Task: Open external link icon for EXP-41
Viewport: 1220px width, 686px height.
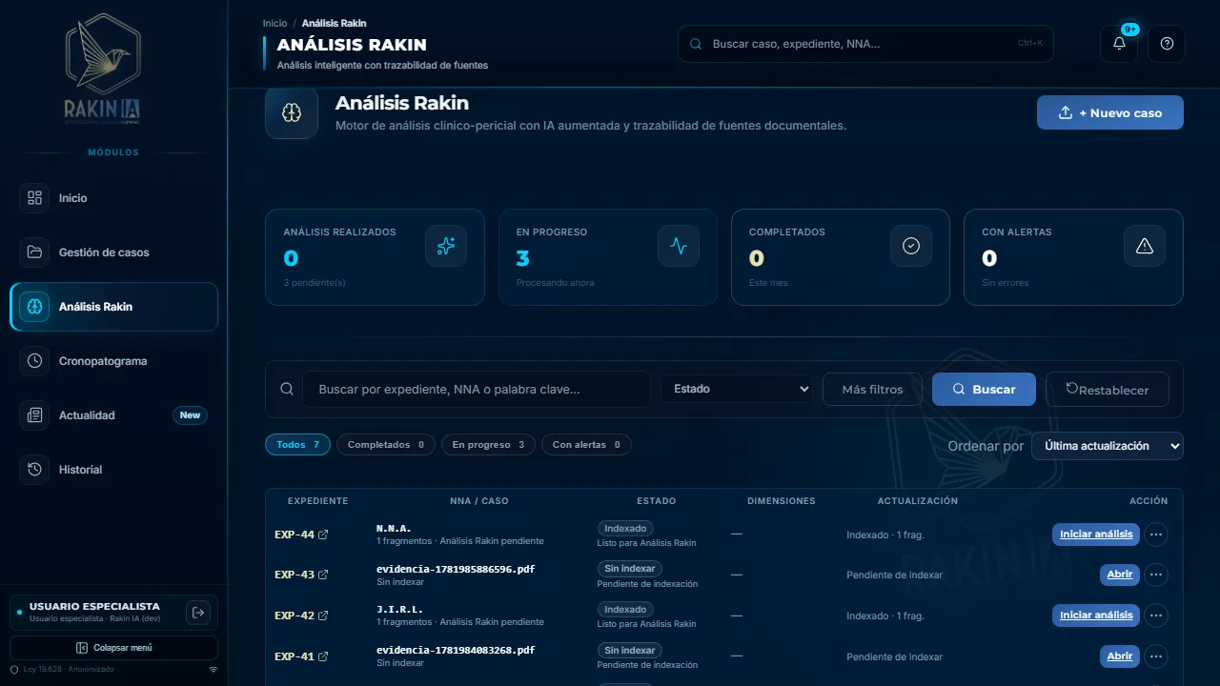Action: (323, 656)
